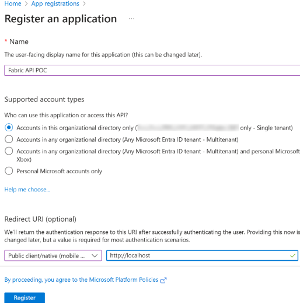Click the user-facing display name description text
This screenshot has width=300, height=304.
tap(103, 55)
